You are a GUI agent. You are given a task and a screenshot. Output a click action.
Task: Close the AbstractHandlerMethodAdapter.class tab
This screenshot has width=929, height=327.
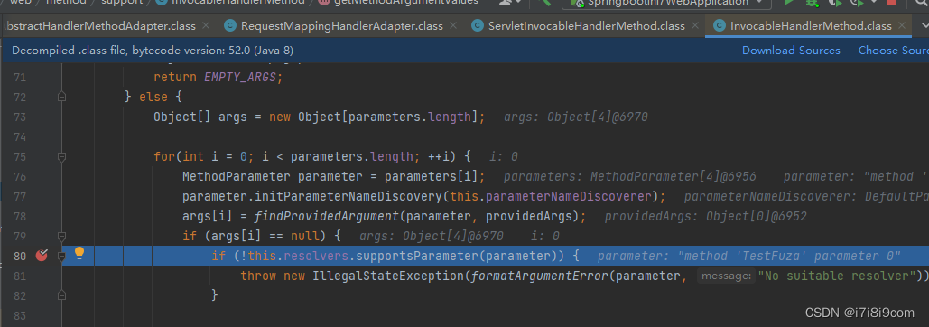pos(206,26)
